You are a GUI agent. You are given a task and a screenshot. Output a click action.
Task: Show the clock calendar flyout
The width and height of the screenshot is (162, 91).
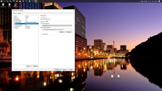pyautogui.click(x=156, y=1)
